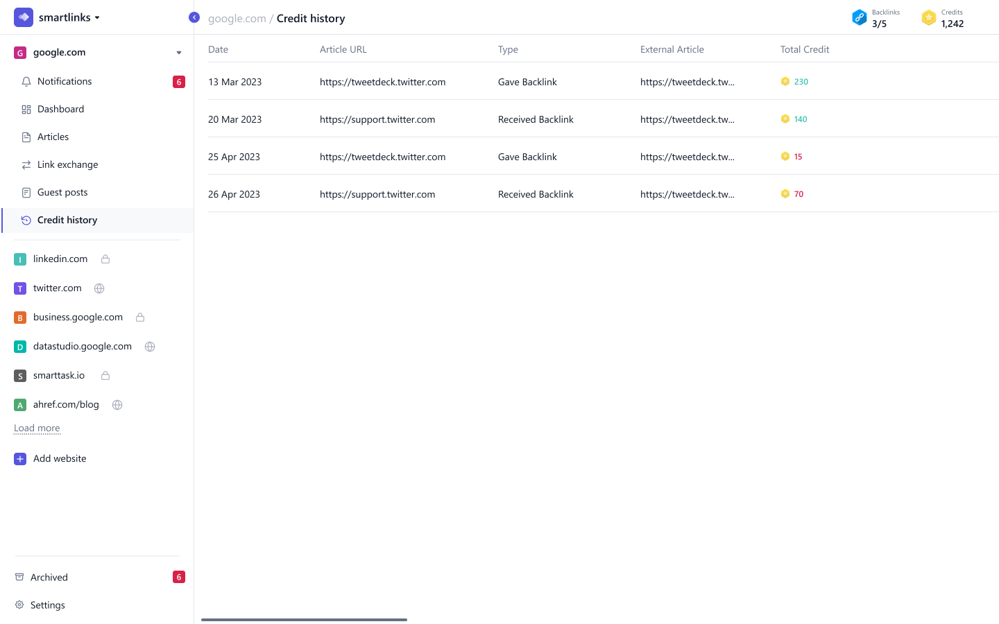The width and height of the screenshot is (999, 624).
Task: Expand the datastudio.google.com website entry
Action: pyautogui.click(x=82, y=347)
